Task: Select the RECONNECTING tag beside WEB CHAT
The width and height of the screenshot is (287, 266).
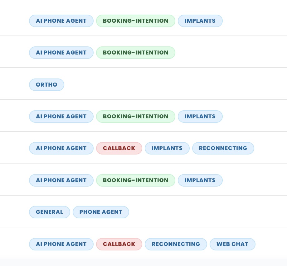Action: pyautogui.click(x=176, y=244)
